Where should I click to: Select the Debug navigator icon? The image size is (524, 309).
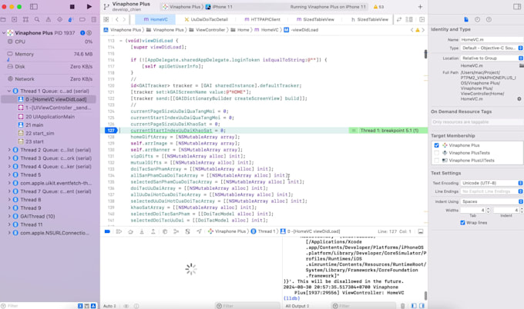coord(71,20)
